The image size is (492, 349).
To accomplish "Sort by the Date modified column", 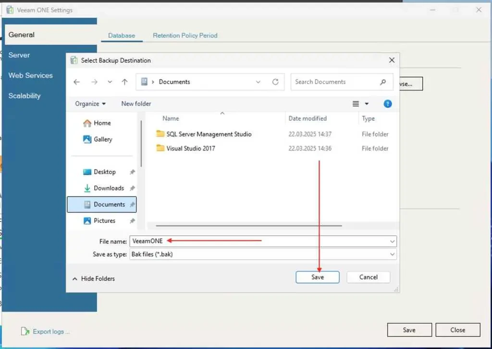I will pos(307,119).
